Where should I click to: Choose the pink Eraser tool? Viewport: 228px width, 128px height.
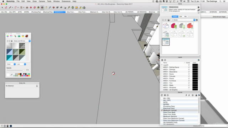(x=6, y=7)
